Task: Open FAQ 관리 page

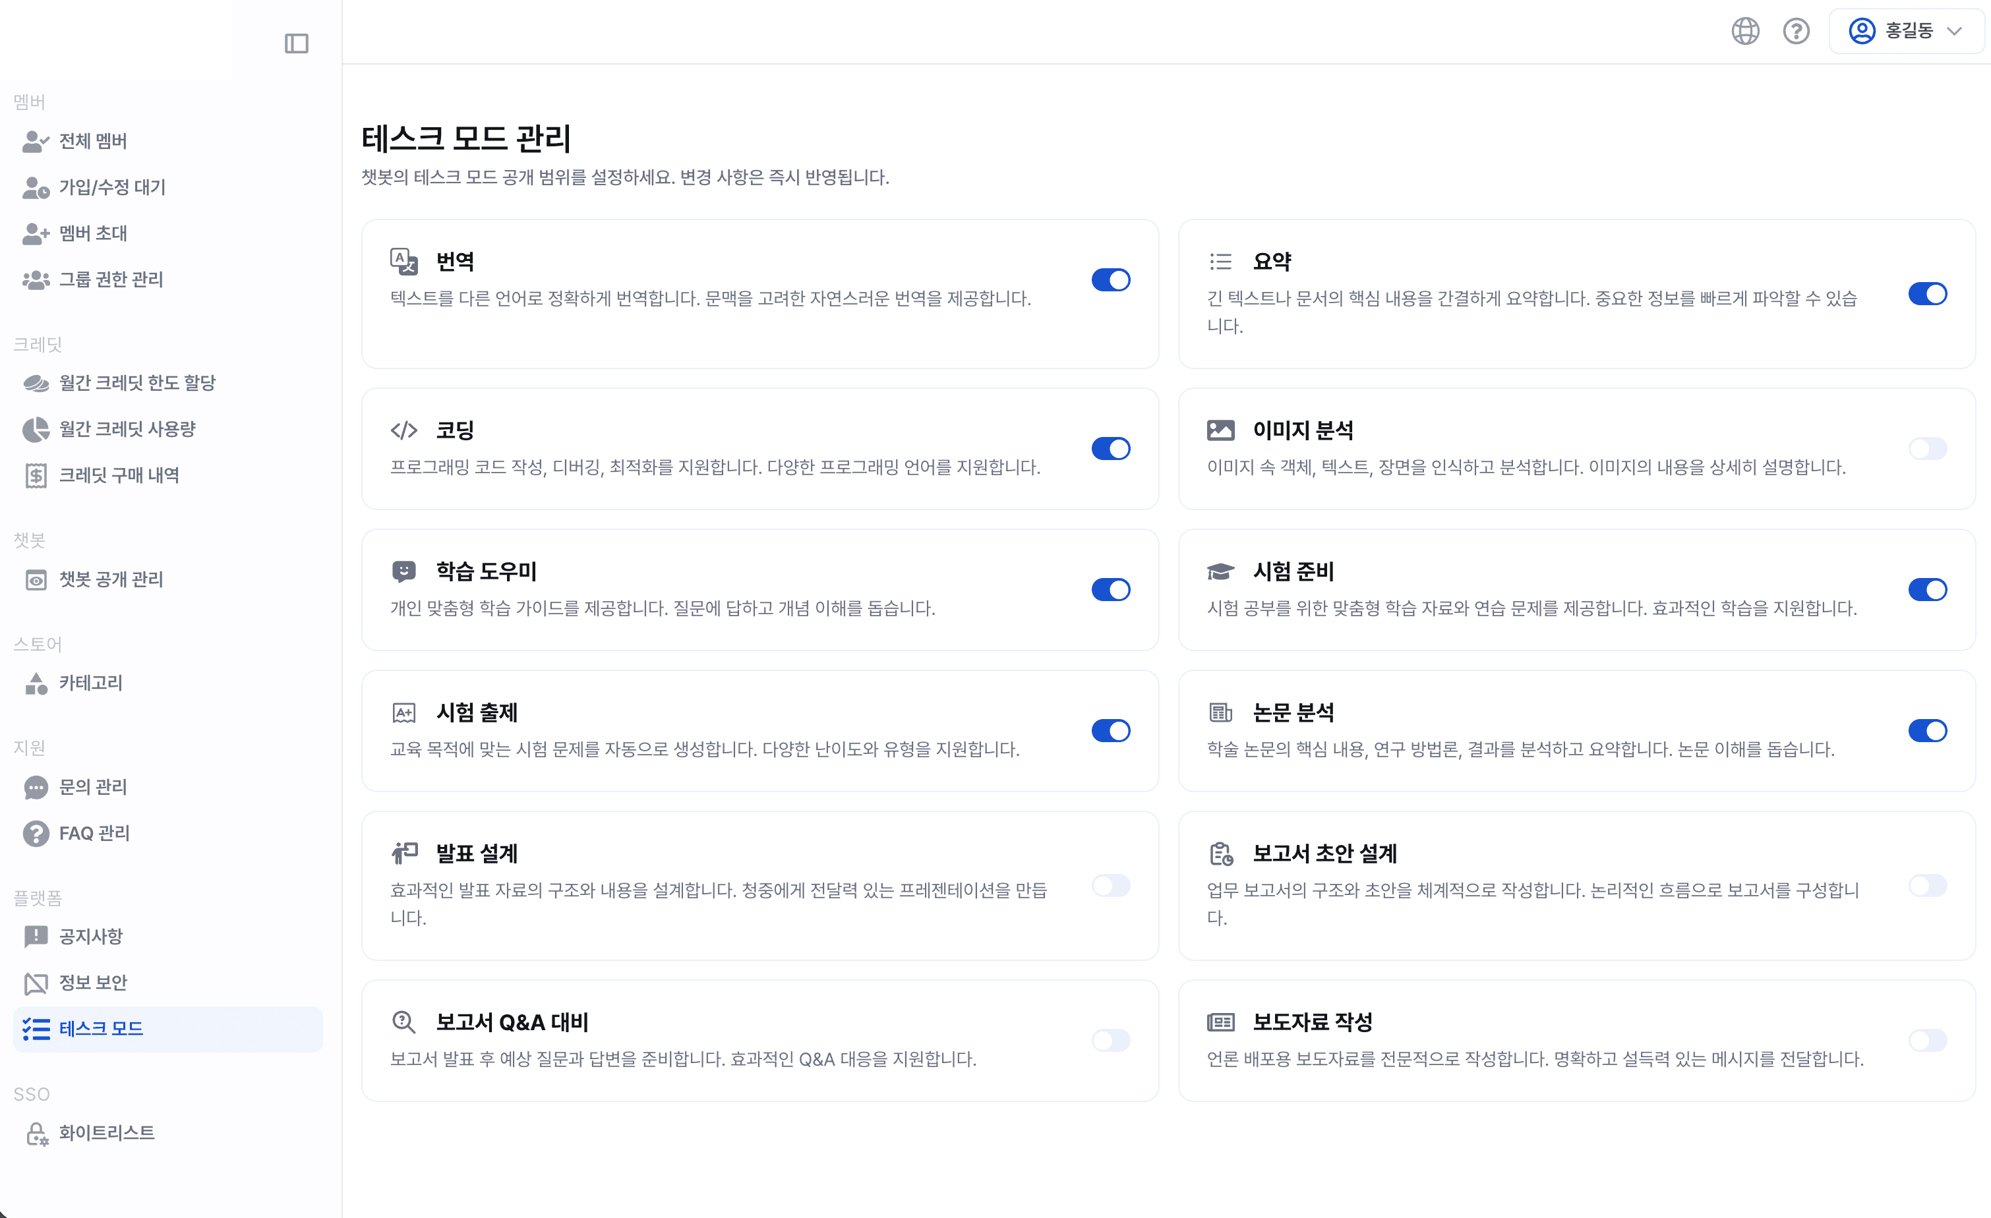Action: 94,832
